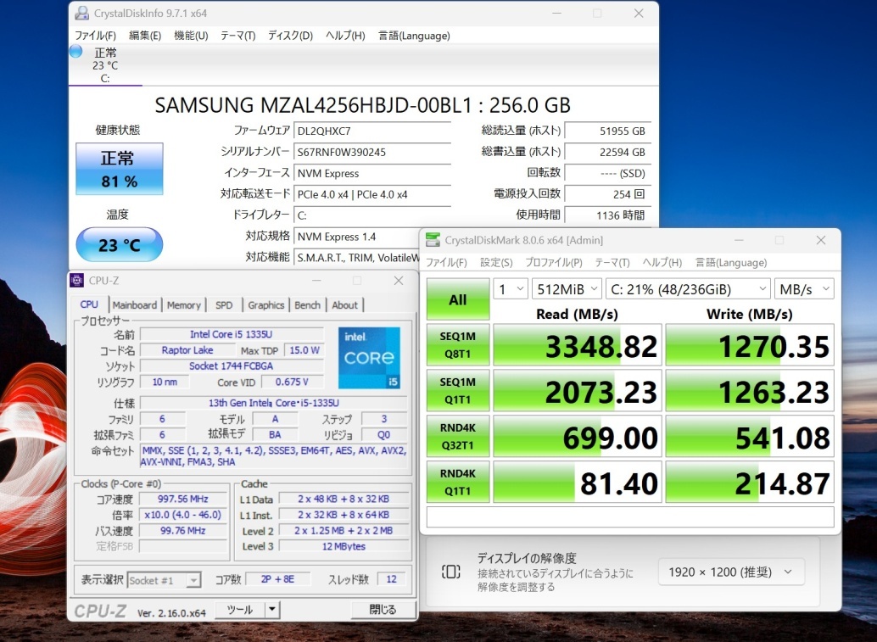The width and height of the screenshot is (877, 642).
Task: Switch to the Mainboard tab in CPU-Z
Action: (135, 305)
